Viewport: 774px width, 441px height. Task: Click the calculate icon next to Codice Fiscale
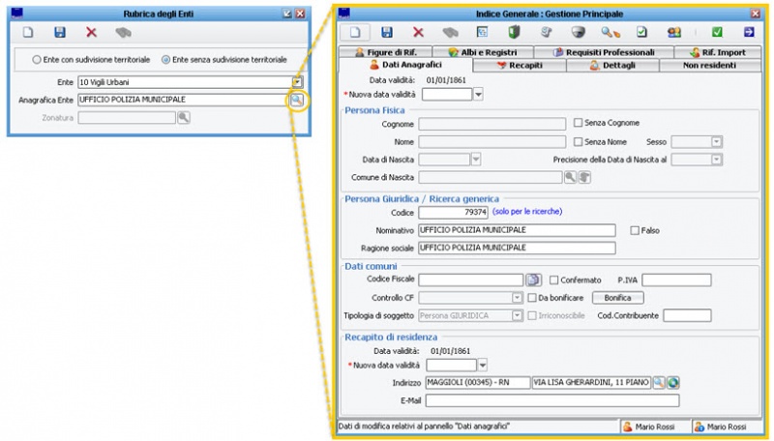tap(533, 279)
